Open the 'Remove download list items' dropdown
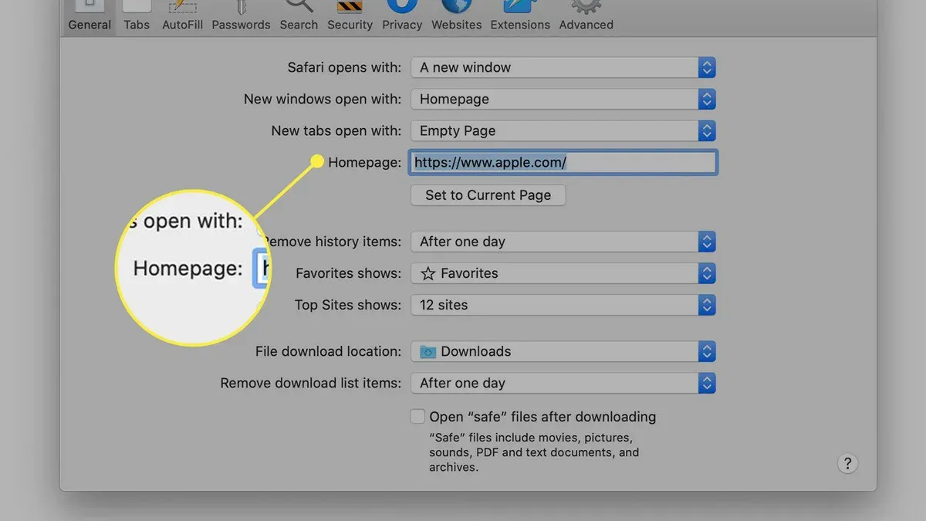This screenshot has width=926, height=521. point(563,383)
